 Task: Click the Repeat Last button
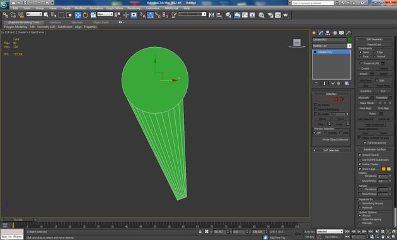coord(374,45)
